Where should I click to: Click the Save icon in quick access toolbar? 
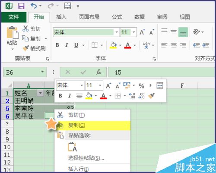(x=21, y=6)
